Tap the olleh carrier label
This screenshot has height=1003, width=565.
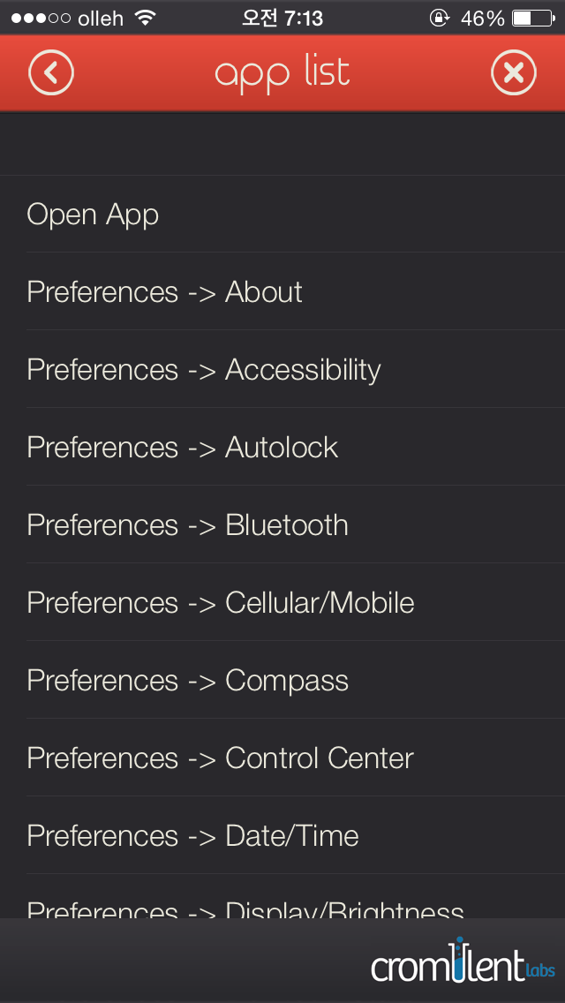[101, 19]
